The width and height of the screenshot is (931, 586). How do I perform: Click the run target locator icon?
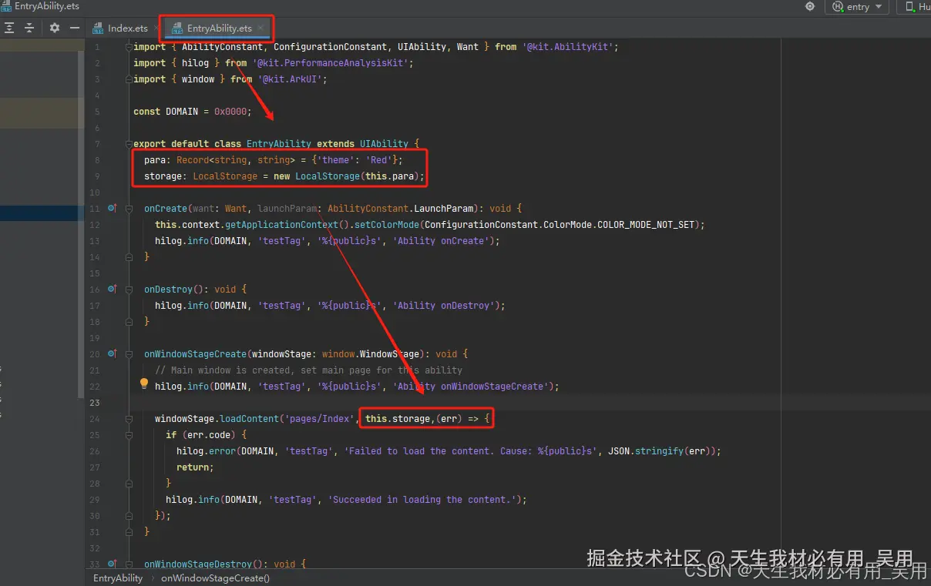(x=809, y=6)
